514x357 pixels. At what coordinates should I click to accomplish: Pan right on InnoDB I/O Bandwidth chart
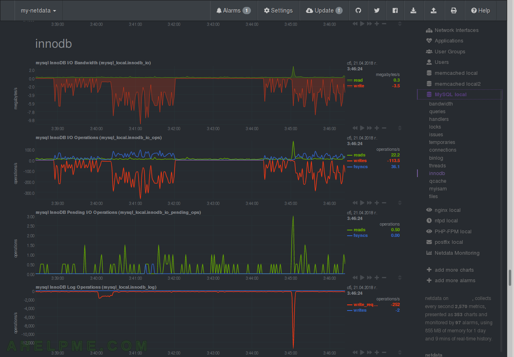pyautogui.click(x=369, y=128)
